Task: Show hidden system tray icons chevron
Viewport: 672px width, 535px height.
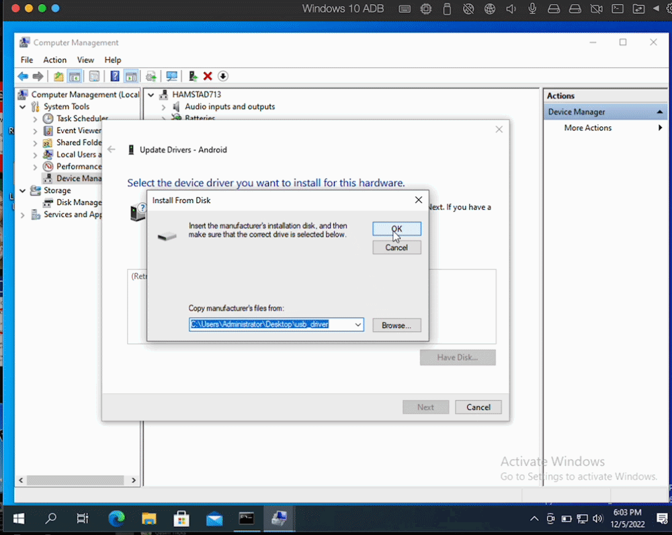Action: tap(534, 519)
